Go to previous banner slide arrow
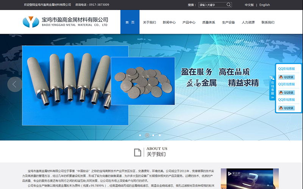 [x=14, y=84]
